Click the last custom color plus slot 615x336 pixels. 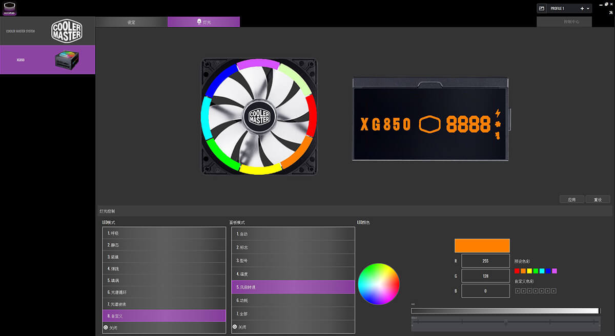coord(554,291)
